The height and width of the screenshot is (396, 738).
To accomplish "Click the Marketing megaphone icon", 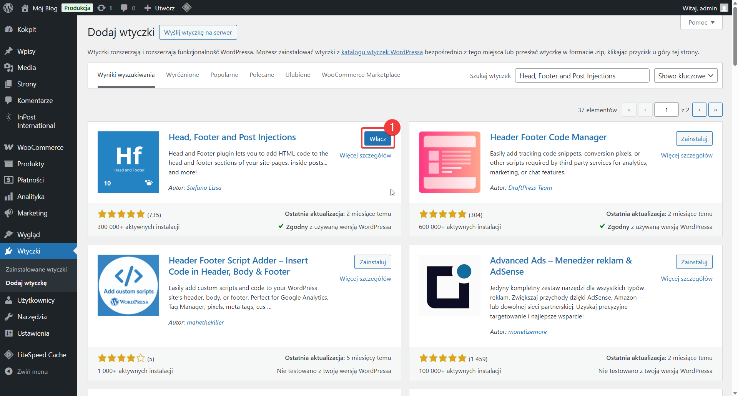I will point(8,213).
